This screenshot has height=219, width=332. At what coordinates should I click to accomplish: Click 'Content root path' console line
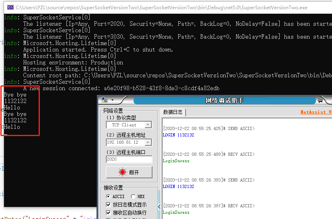pos(177,75)
